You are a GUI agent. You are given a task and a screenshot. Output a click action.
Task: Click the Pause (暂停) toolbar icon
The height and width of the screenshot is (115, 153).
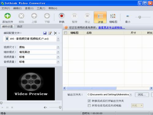[x=74, y=16]
